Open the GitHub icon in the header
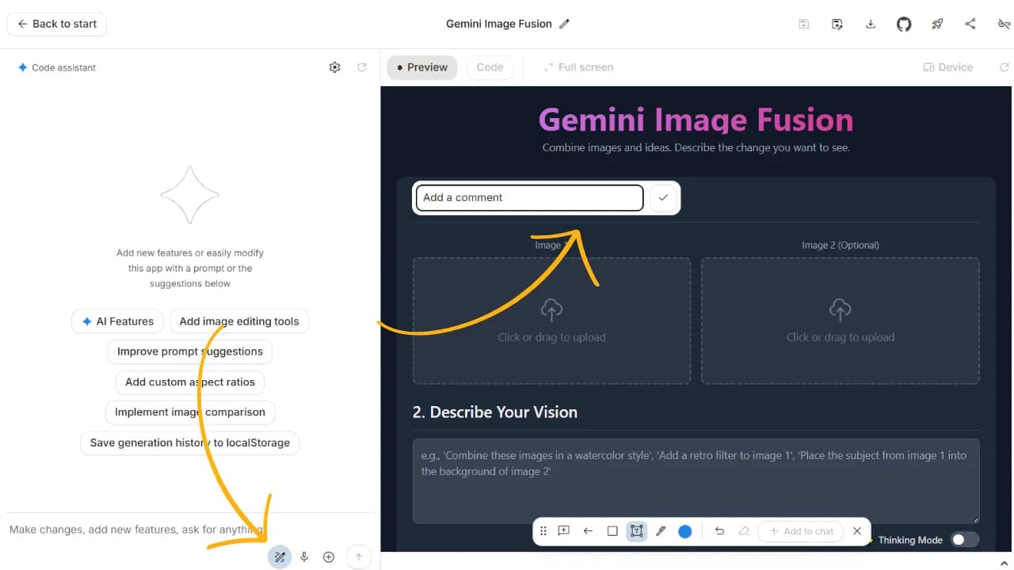The height and width of the screenshot is (570, 1014). coord(904,24)
